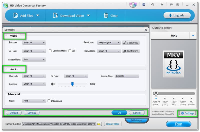Enable the Deinterlace checkbox
This screenshot has width=200, height=132.
pyautogui.click(x=49, y=101)
